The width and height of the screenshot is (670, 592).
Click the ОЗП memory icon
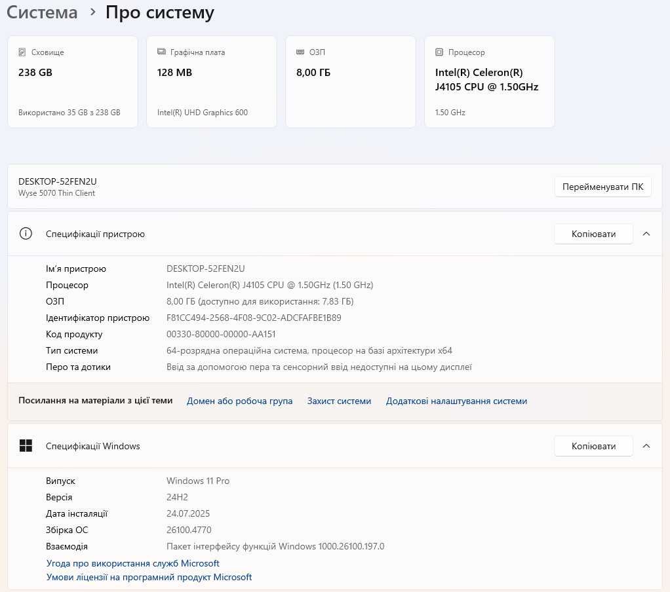(x=300, y=52)
